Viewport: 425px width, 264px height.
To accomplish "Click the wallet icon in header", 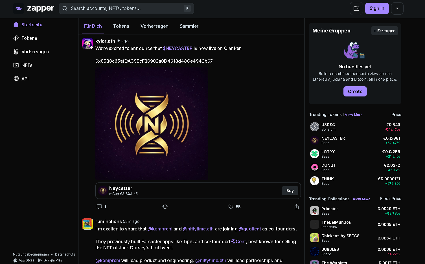I will 356,8.
